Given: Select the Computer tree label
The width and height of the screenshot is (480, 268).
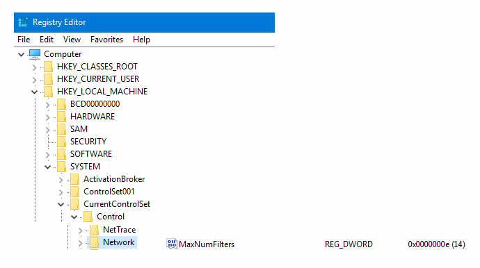Looking at the screenshot, I should coord(63,54).
